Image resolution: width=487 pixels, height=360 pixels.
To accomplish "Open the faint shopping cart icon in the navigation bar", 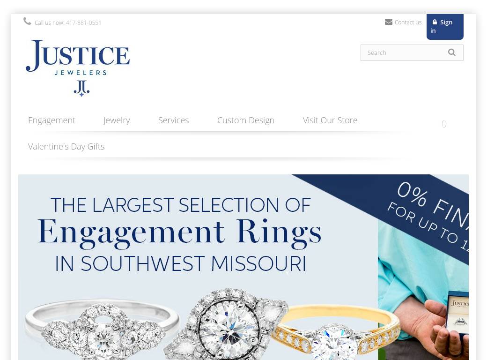I will [x=444, y=124].
